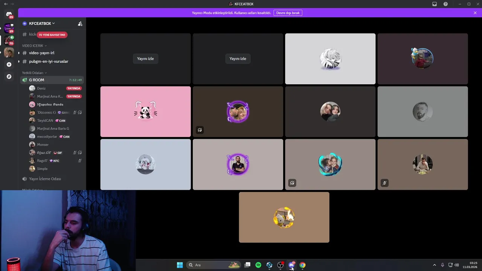Collapse VIDEO ICERIK category
482x271 pixels.
[x=34, y=46]
